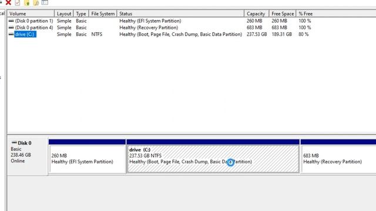Select the 683 MB Recovery partition block
This screenshot has height=211, width=376.
tap(338, 156)
